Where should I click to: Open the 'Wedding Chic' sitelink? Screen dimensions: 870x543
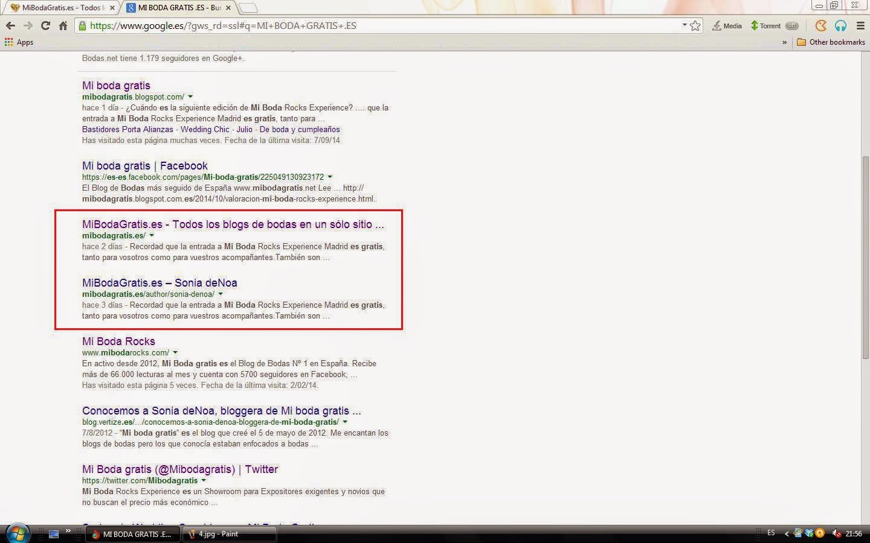205,130
